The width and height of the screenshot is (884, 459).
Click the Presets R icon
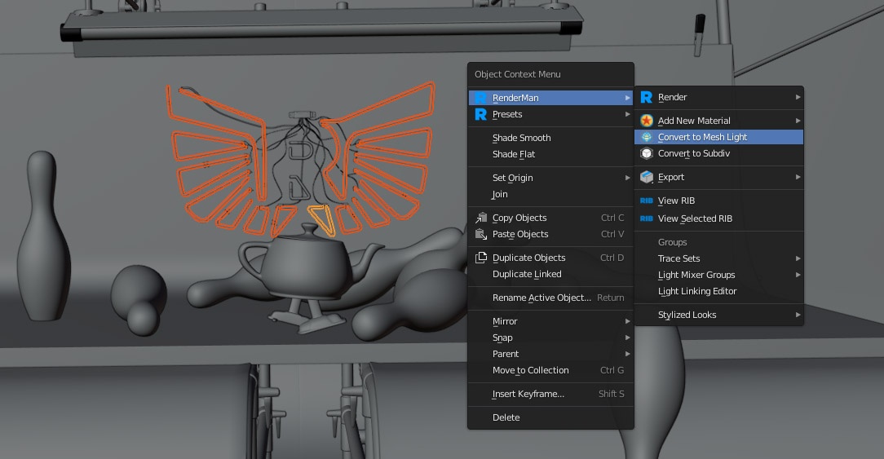(x=480, y=114)
